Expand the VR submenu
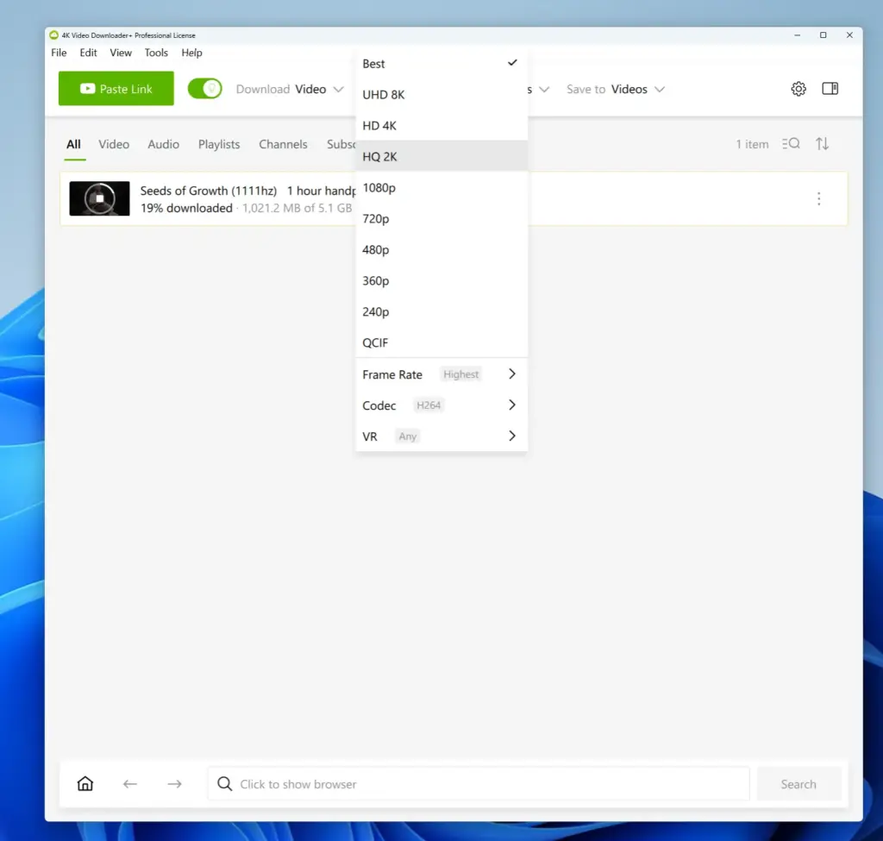This screenshot has height=841, width=883. click(x=442, y=436)
